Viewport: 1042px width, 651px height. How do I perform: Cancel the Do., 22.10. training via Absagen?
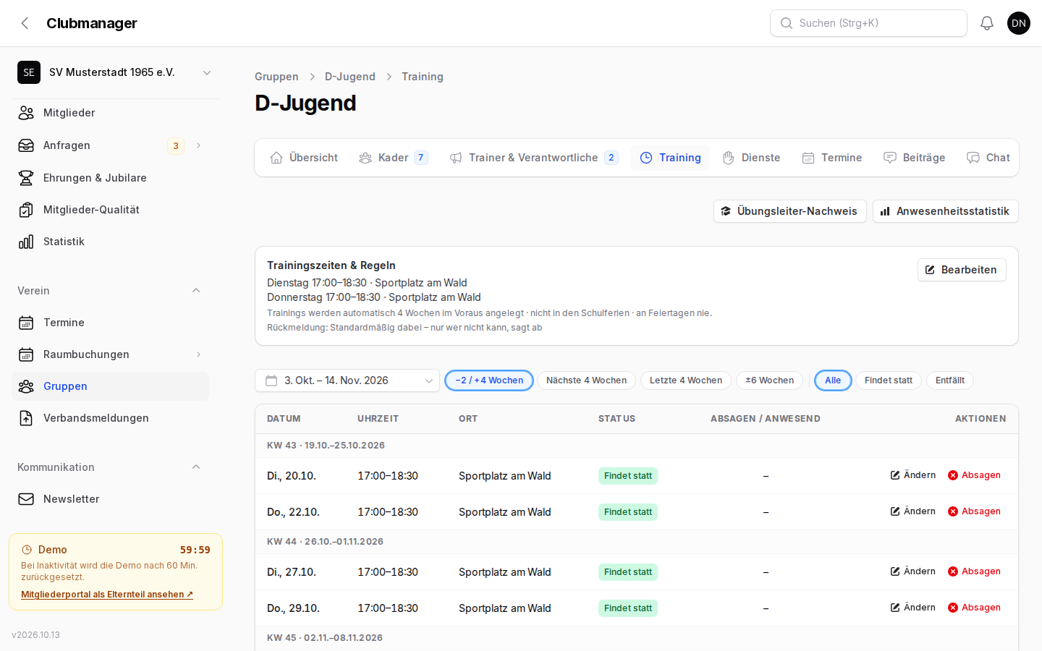tap(975, 511)
